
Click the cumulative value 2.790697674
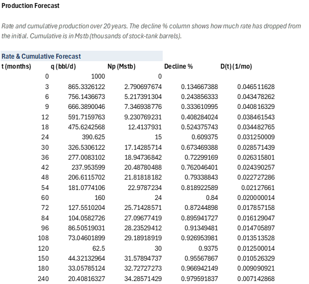143,87
